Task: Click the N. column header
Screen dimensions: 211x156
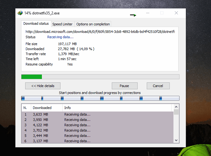Action: [26, 108]
